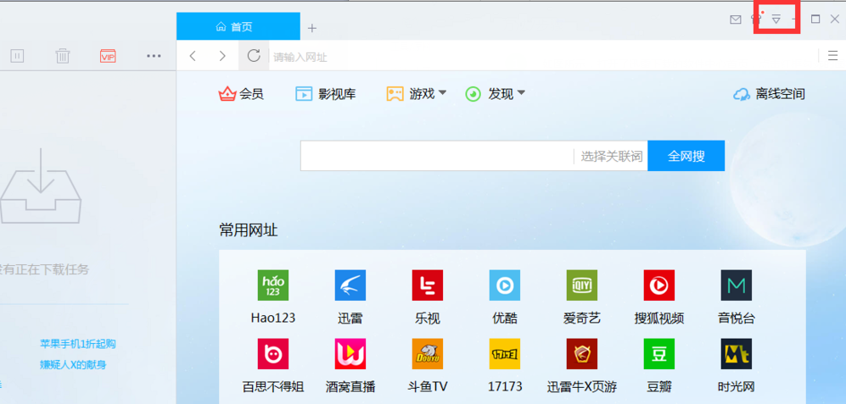Viewport: 846px width, 404px height.
Task: Click the 嫌疑人X的献身 link
Action: 73,365
